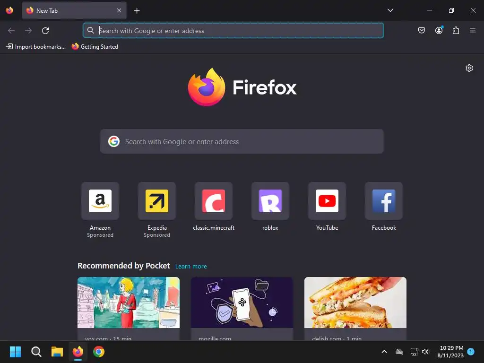Screen dimensions: 484x363
Task: Open the vox.com story thumbnail
Action: pos(129,302)
